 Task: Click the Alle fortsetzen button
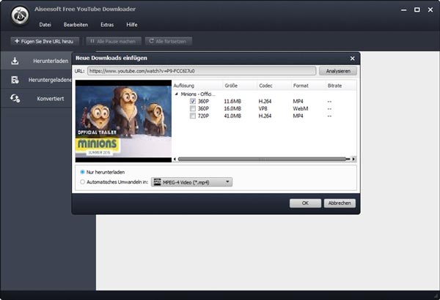169,41
